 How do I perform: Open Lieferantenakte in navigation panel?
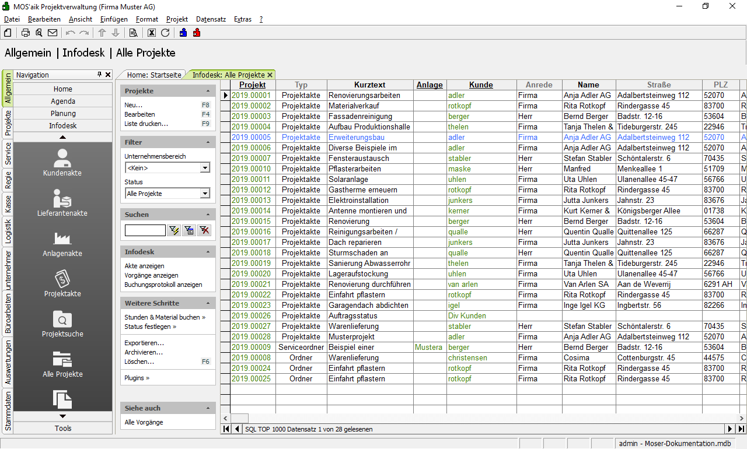tap(62, 203)
